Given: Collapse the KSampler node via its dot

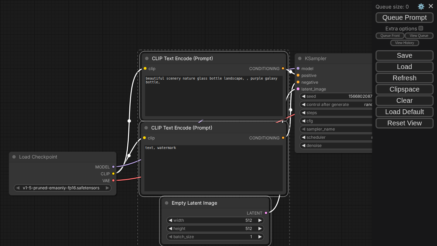Looking at the screenshot, I should 300,58.
